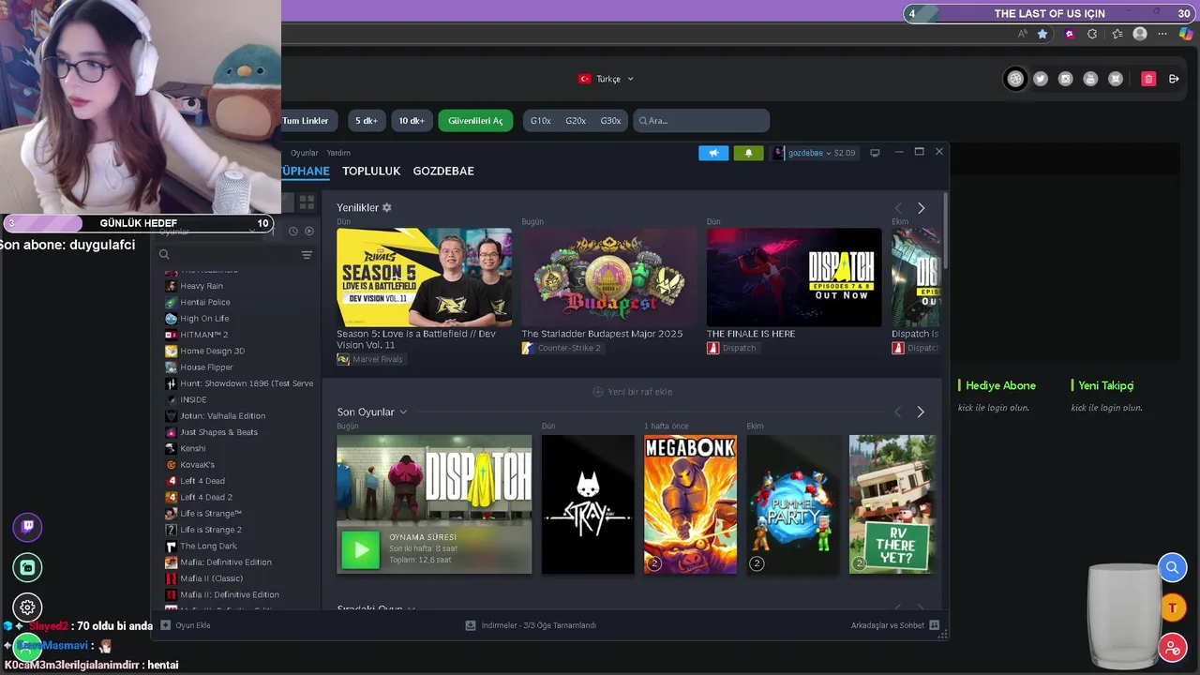Toggle the Güvenlileri Aç green button
Image resolution: width=1200 pixels, height=675 pixels.
(x=475, y=121)
